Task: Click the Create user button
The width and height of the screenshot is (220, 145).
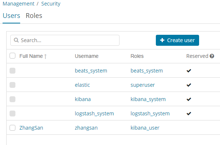Action: (x=177, y=40)
